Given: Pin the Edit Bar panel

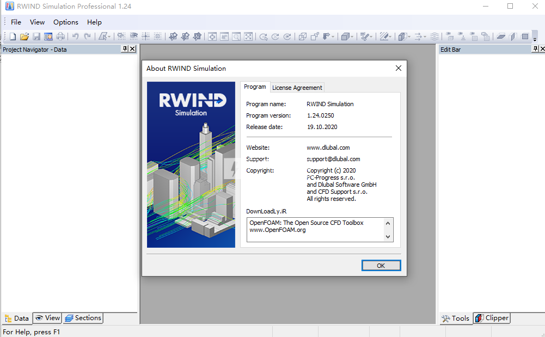Looking at the screenshot, I should tap(535, 49).
